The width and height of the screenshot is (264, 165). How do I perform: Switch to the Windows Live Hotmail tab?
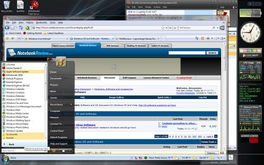[x=47, y=39]
